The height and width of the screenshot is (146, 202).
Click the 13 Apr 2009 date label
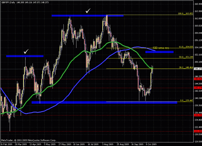(x=36, y=144)
